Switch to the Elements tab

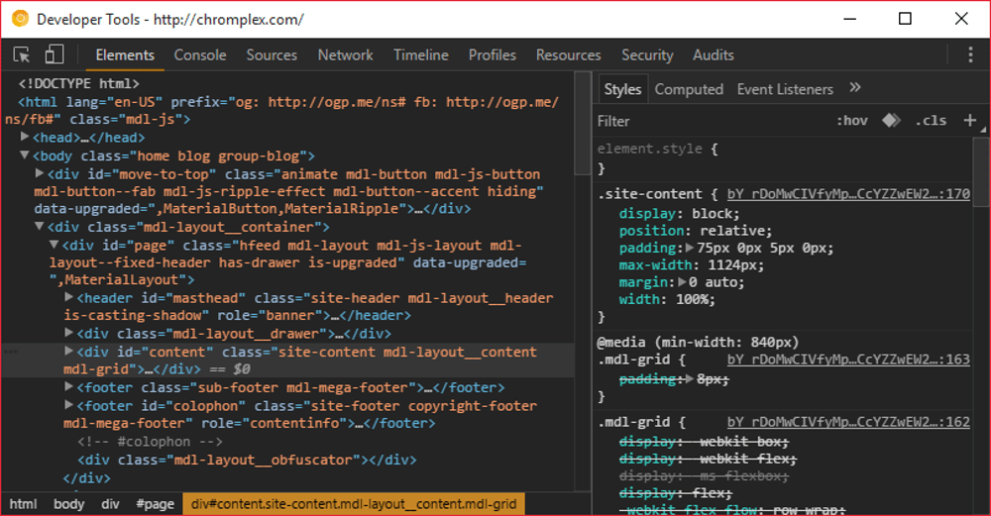tap(125, 54)
